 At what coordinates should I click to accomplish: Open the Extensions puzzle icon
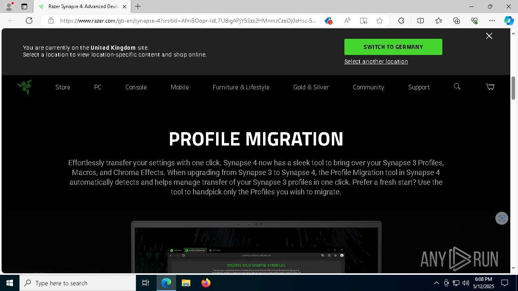point(401,21)
